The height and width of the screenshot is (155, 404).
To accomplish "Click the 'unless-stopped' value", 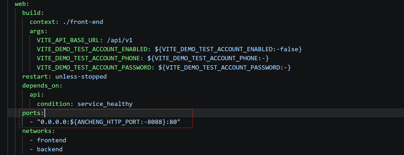I will 81,77.
